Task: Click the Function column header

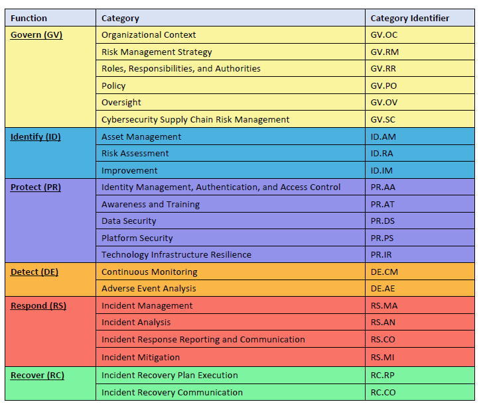Action: (x=29, y=19)
